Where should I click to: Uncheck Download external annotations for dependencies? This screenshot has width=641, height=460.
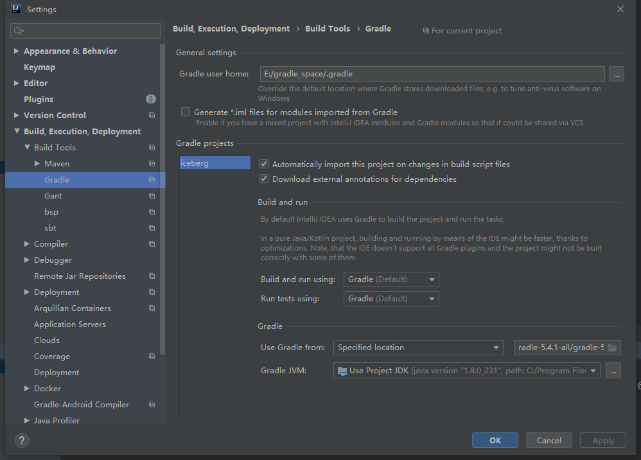pos(263,179)
